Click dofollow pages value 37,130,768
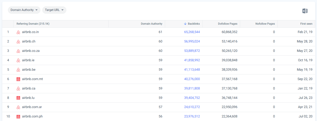The image size is (317, 121). click(x=229, y=88)
